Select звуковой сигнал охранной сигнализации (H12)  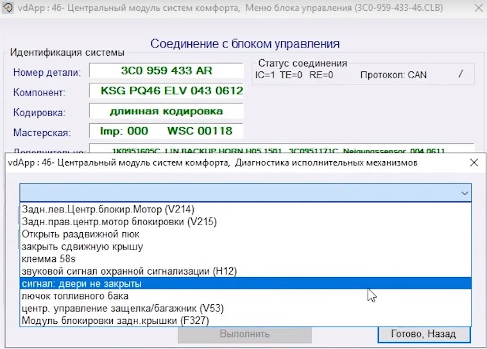pos(245,271)
